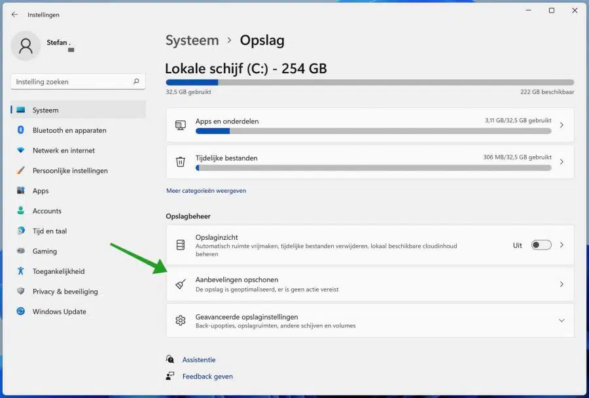
Task: Click the Systeem monitor icon in sidebar
Action: [x=21, y=110]
